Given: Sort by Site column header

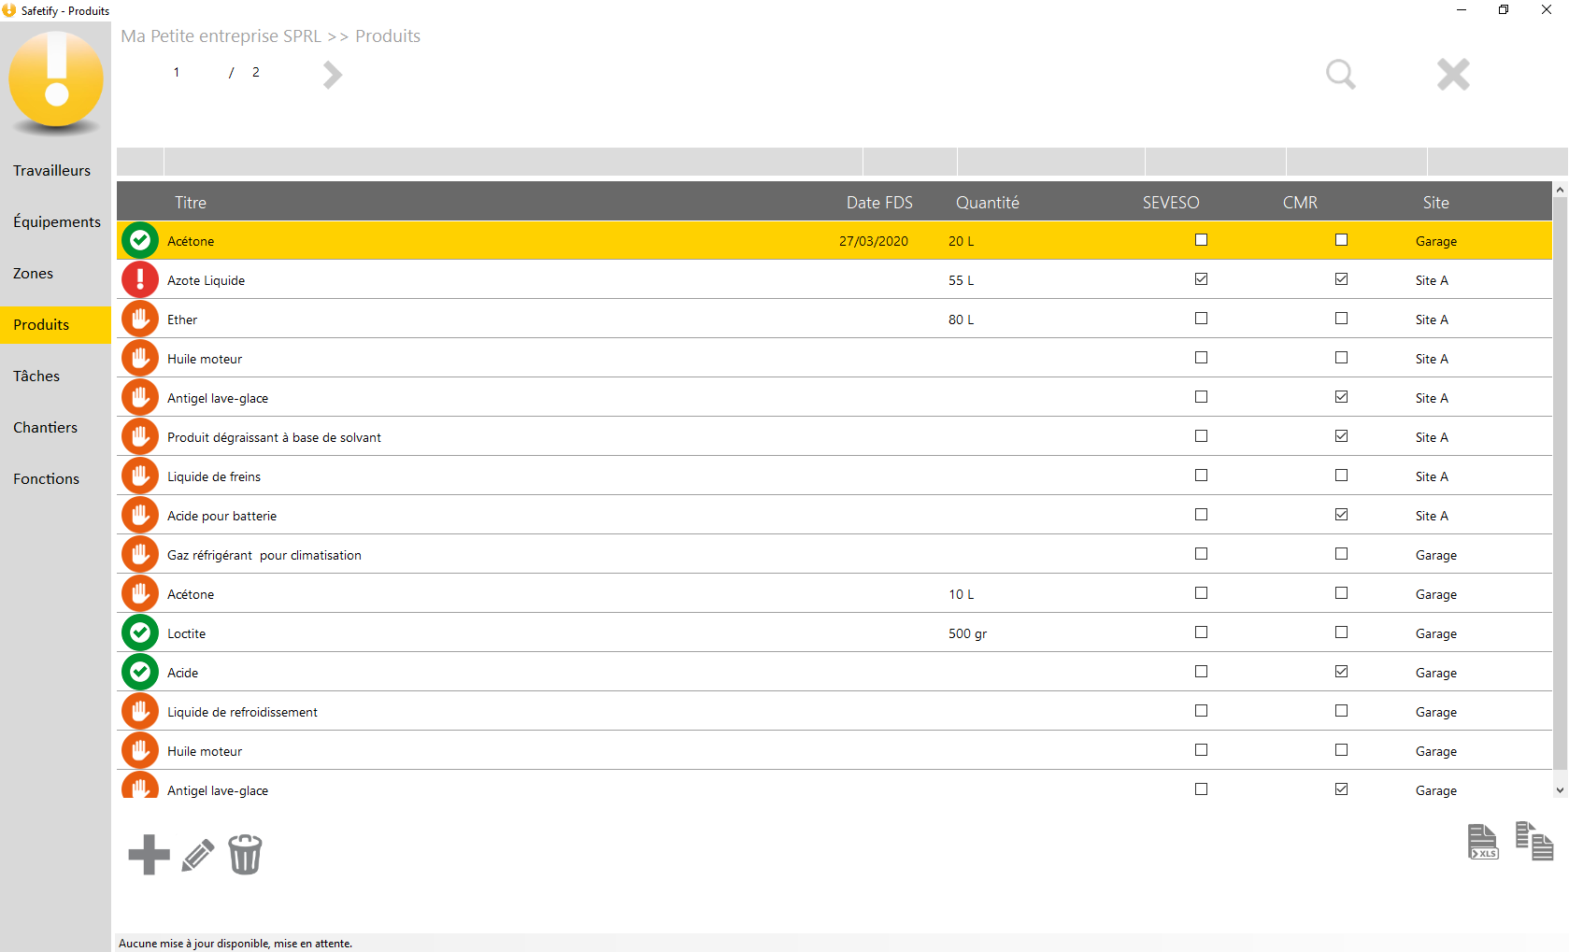Looking at the screenshot, I should (x=1436, y=203).
